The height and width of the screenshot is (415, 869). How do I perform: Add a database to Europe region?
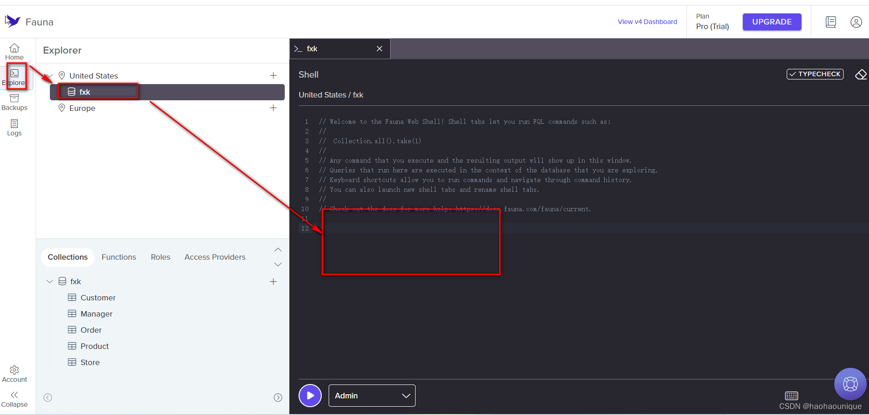click(x=273, y=108)
